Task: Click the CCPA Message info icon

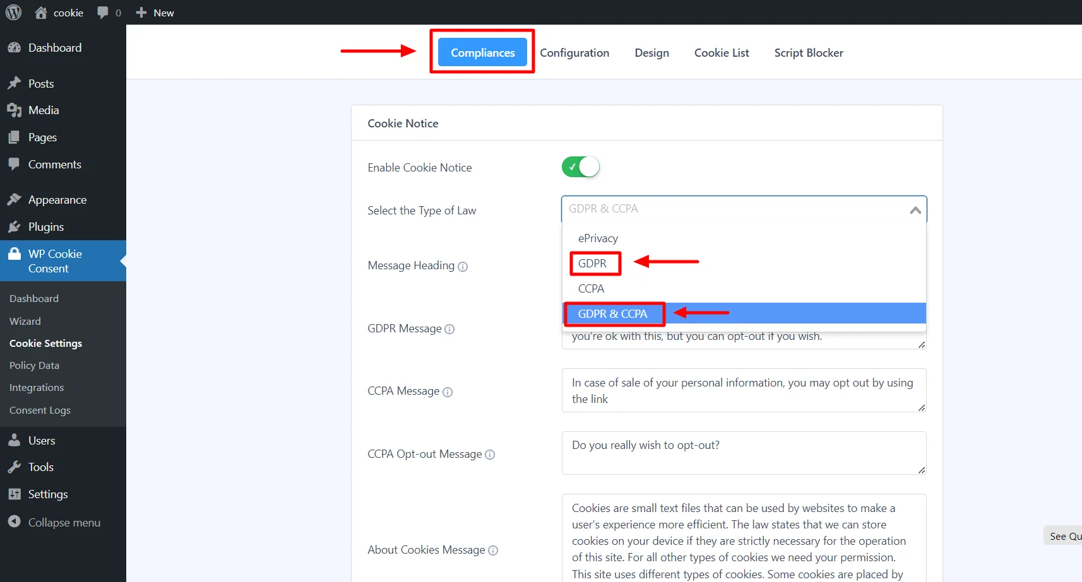Action: point(448,392)
